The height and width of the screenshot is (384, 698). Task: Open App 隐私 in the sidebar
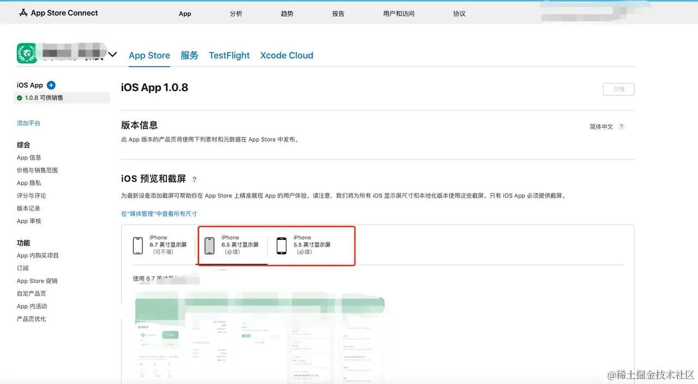(29, 183)
